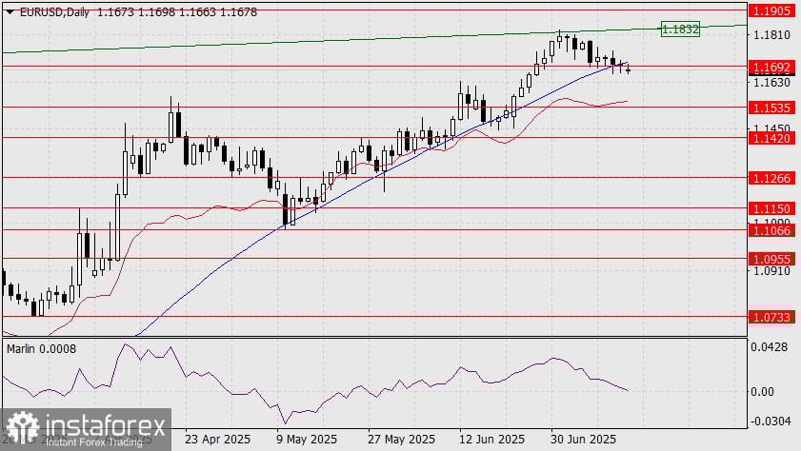
Task: Click the 1.1266 red level label
Action: [x=771, y=178]
